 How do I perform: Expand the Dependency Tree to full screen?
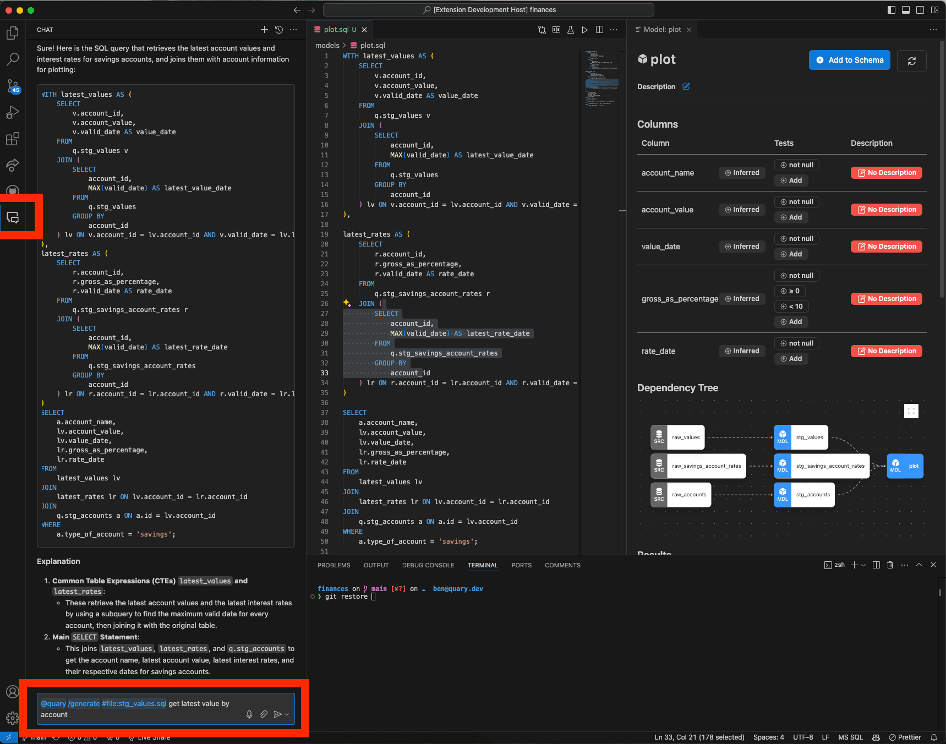pos(911,411)
